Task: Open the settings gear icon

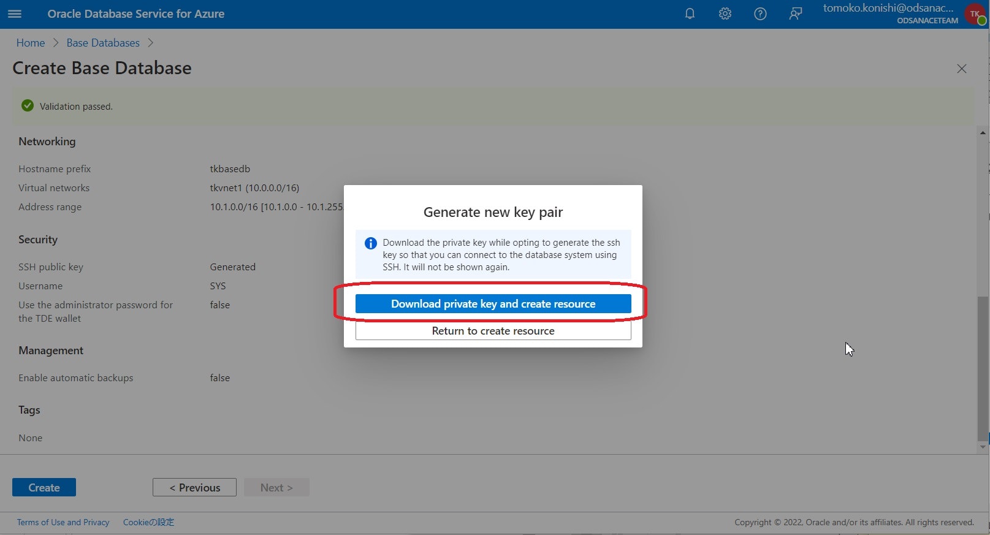Action: point(725,13)
